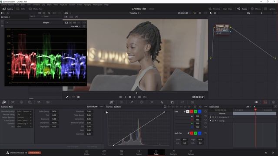Viewport: 278px width, 156px height.
Task: Switch to the Fairlight page tab
Action: tap(173, 153)
